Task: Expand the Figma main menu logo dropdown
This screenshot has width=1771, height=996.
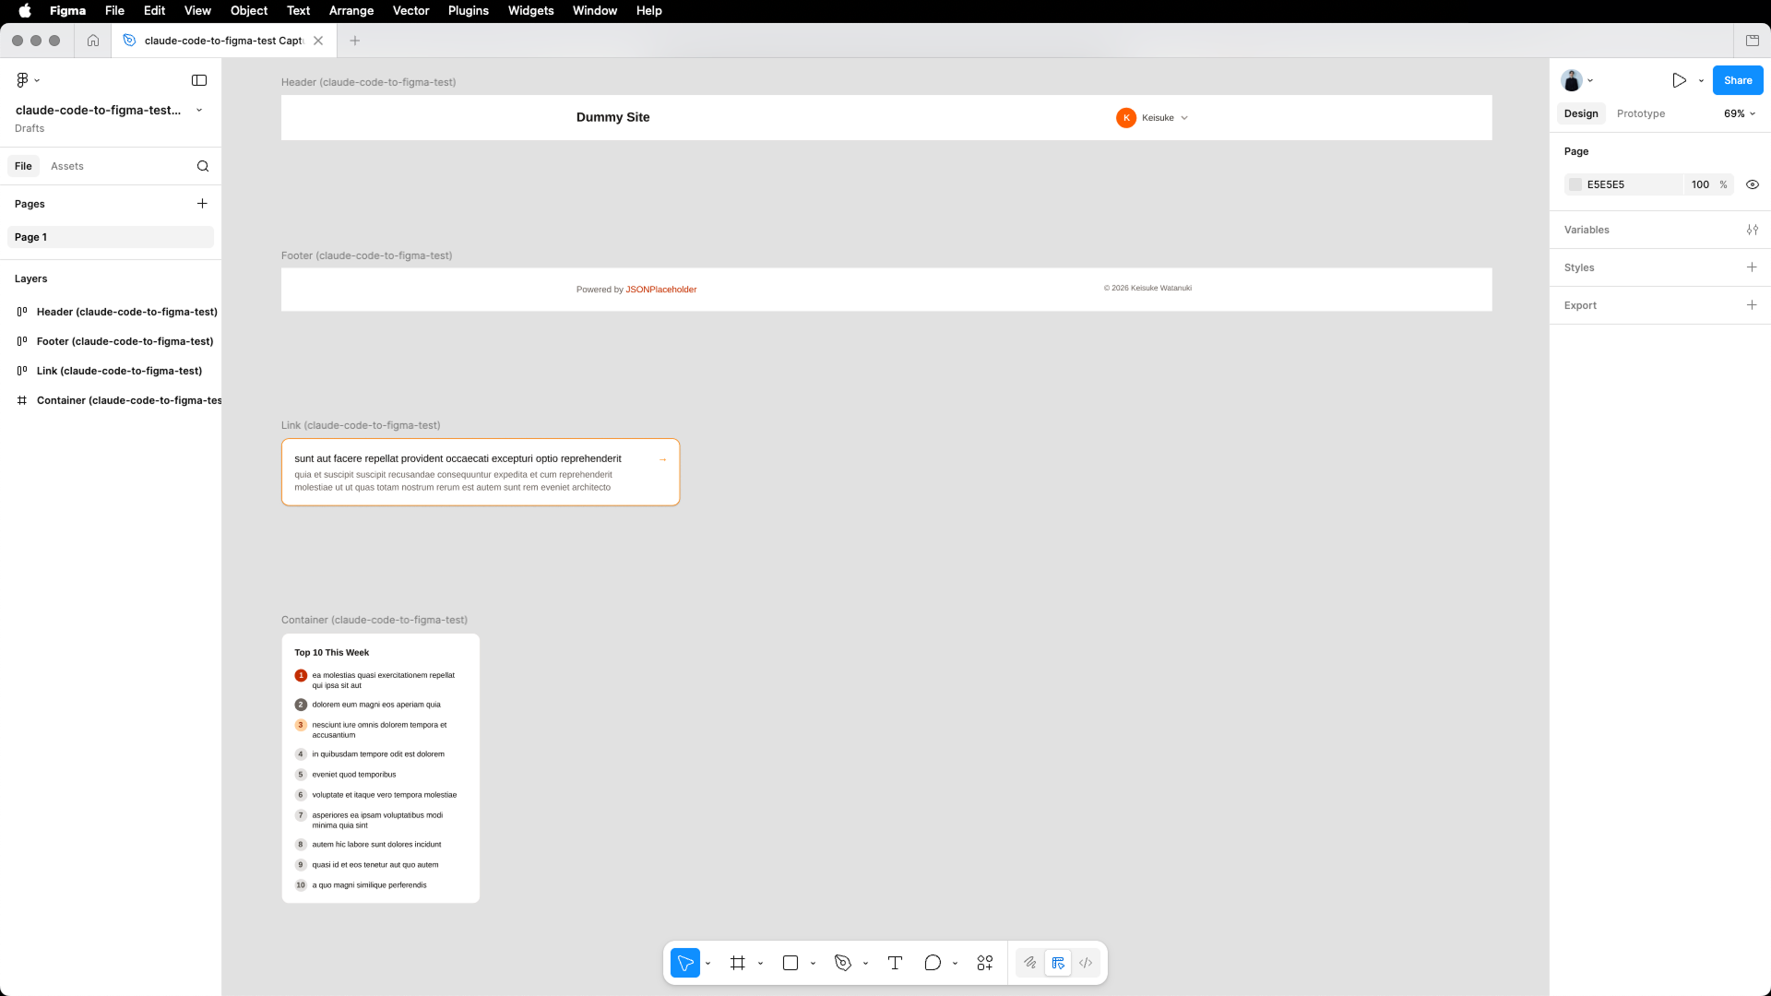Action: (28, 80)
